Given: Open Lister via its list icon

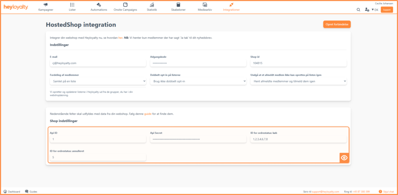Looking at the screenshot, I should (72, 5).
